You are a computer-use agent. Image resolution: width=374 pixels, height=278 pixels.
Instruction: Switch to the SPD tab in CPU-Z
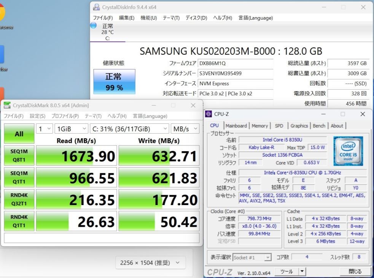[x=279, y=126]
